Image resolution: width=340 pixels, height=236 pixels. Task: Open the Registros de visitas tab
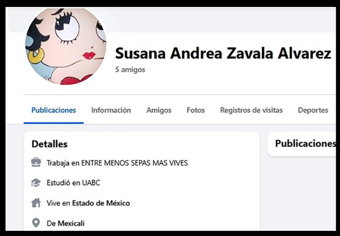pos(251,110)
